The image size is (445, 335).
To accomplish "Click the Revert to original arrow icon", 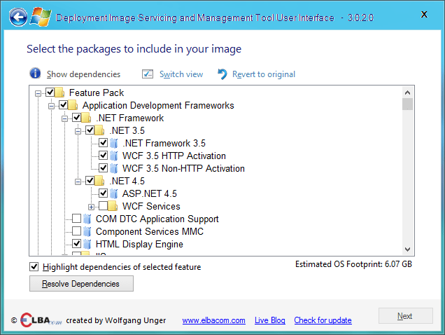I will tap(222, 74).
